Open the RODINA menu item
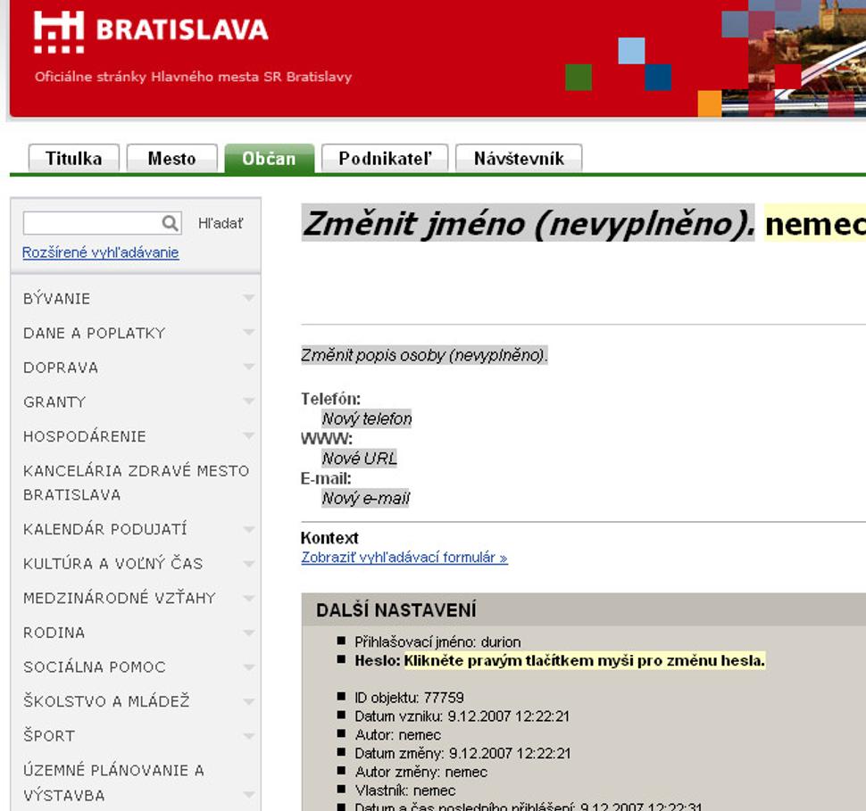The image size is (866, 811). (x=54, y=633)
